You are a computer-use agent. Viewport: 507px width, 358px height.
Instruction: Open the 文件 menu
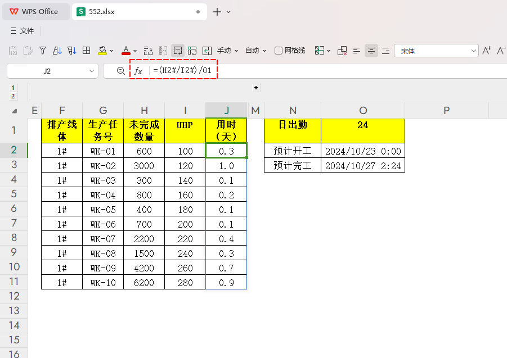pos(23,31)
